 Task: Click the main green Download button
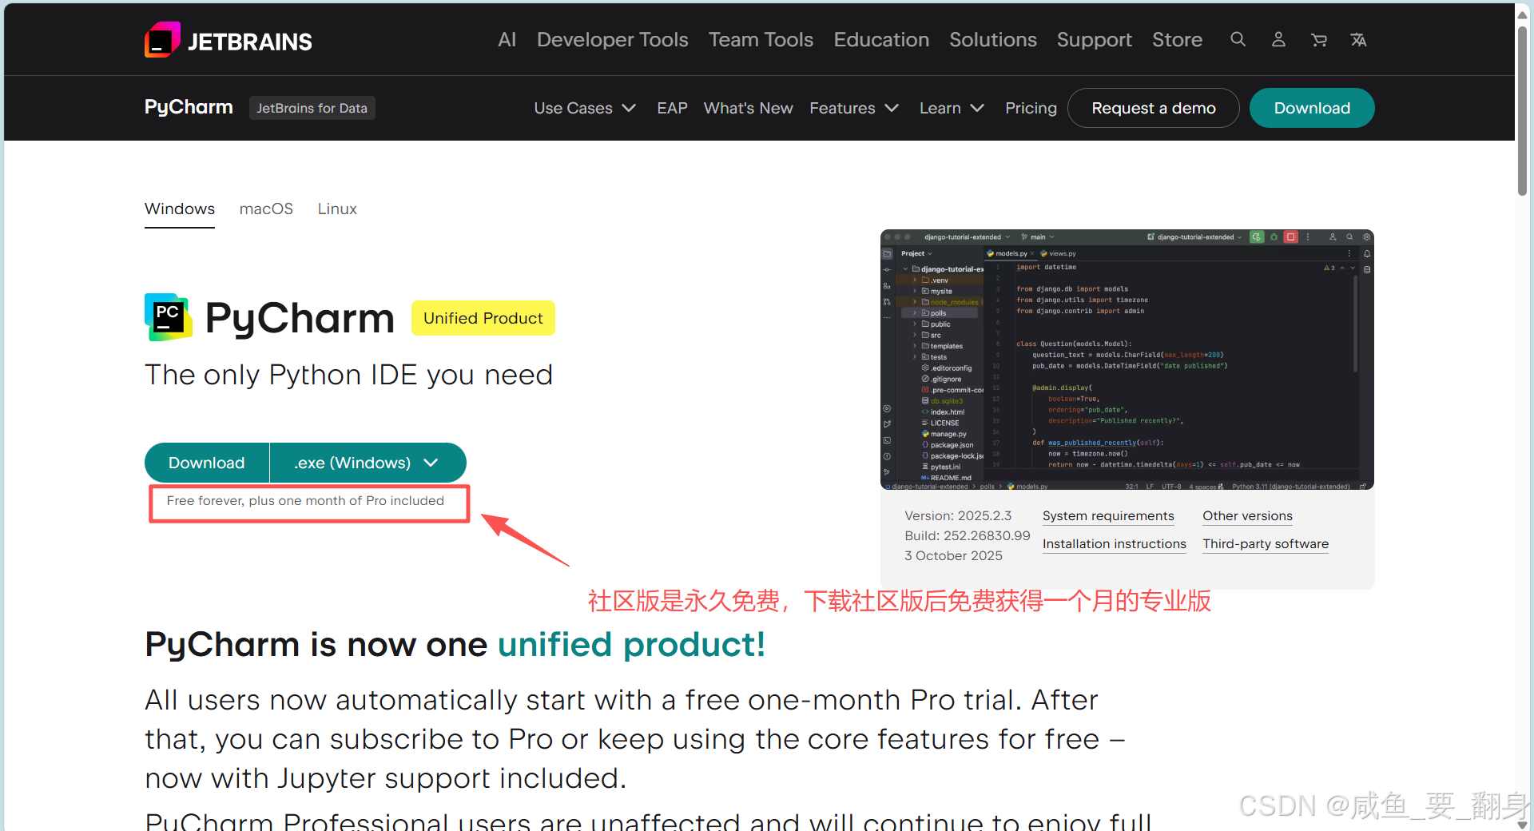[x=207, y=463]
